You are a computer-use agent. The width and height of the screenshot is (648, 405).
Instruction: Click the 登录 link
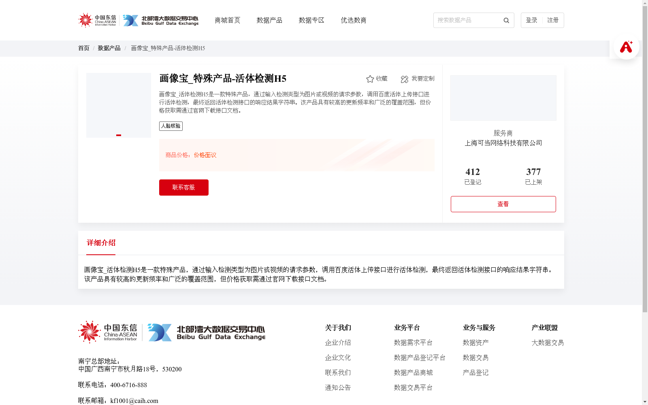(531, 20)
